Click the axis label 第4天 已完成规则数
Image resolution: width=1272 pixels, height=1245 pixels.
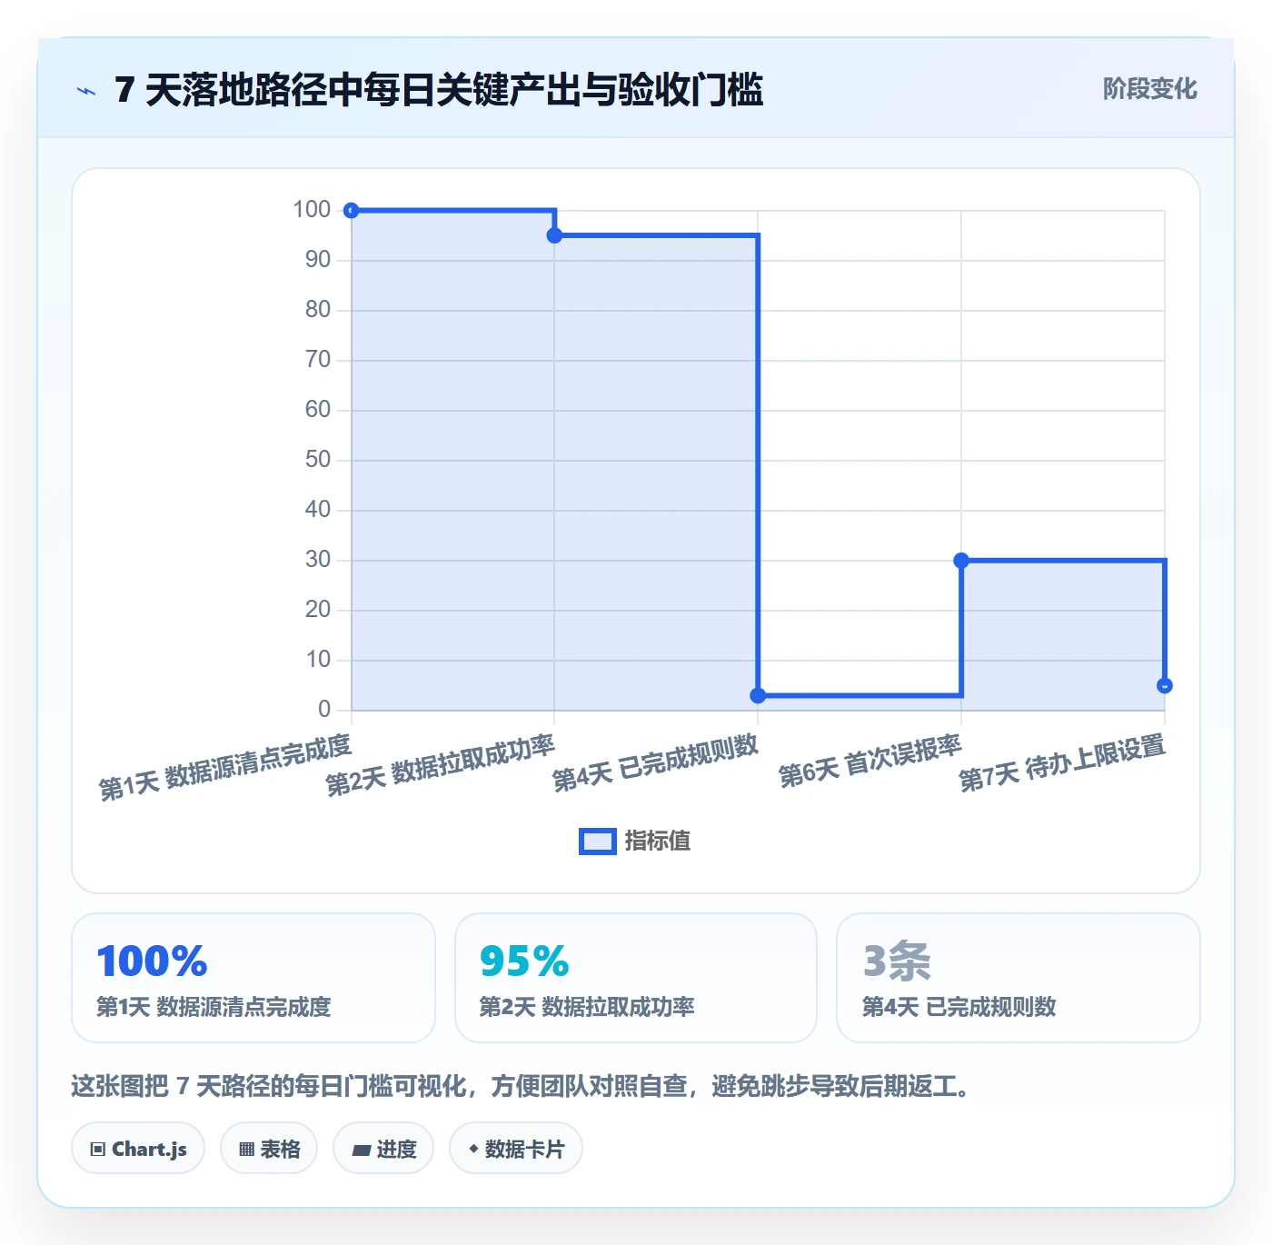click(655, 763)
